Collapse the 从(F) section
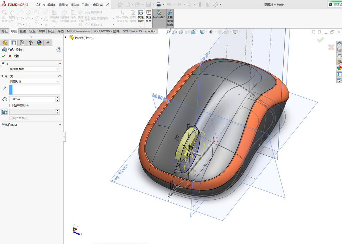Image resolution: width=342 pixels, height=244 pixels. (x=60, y=64)
